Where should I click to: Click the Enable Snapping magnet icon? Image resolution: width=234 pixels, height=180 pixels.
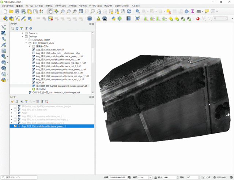click(x=197, y=19)
